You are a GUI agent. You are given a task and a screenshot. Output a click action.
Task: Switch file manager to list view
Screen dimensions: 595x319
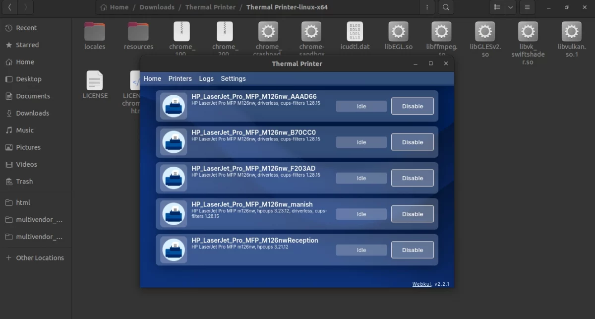point(497,7)
